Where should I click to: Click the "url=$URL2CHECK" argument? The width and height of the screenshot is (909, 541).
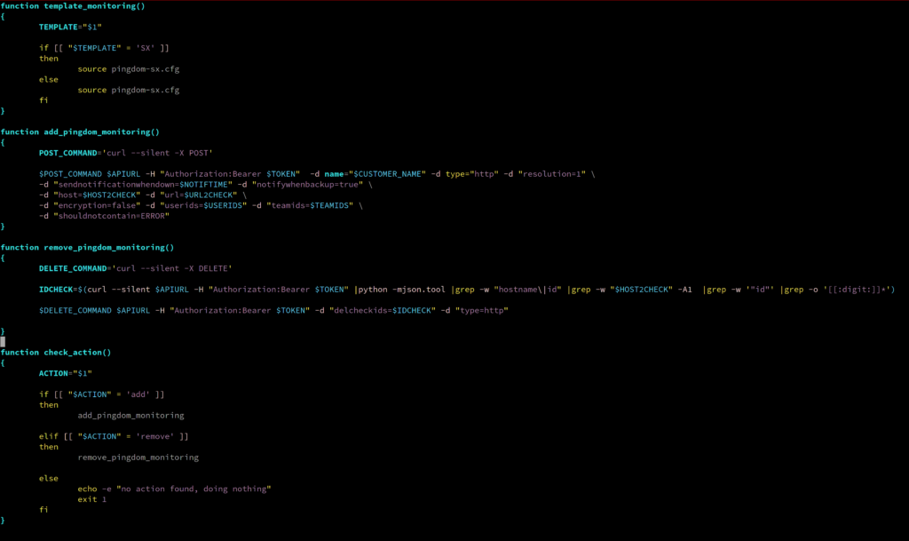[x=199, y=195]
